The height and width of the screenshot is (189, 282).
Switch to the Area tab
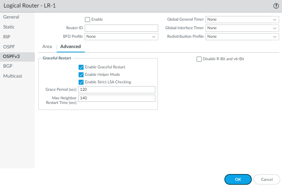click(x=47, y=47)
